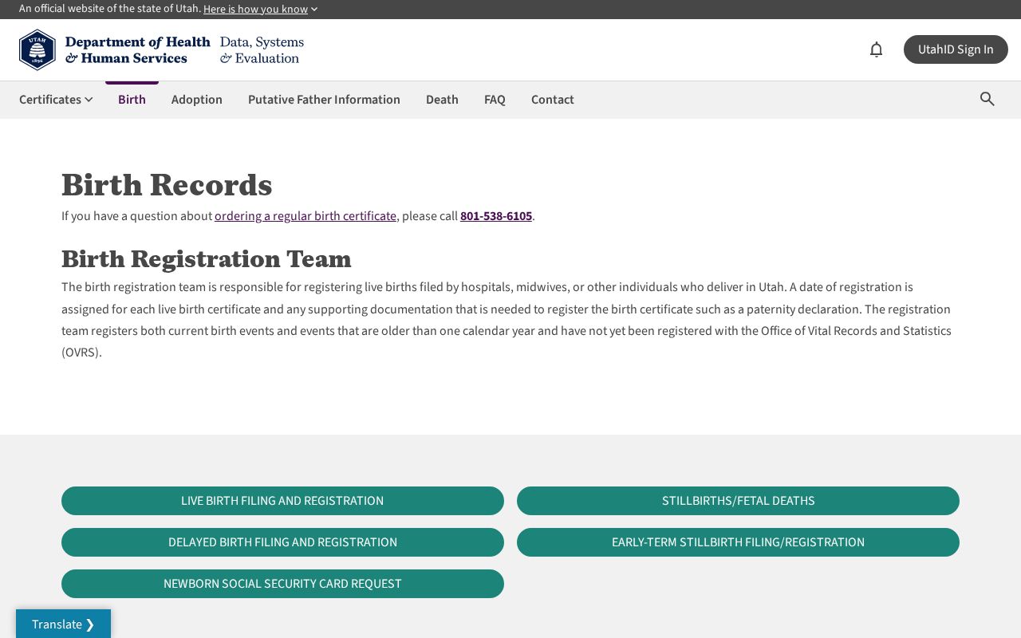Viewport: 1021px width, 638px height.
Task: Click the UtahID Sign In button
Action: point(956,49)
